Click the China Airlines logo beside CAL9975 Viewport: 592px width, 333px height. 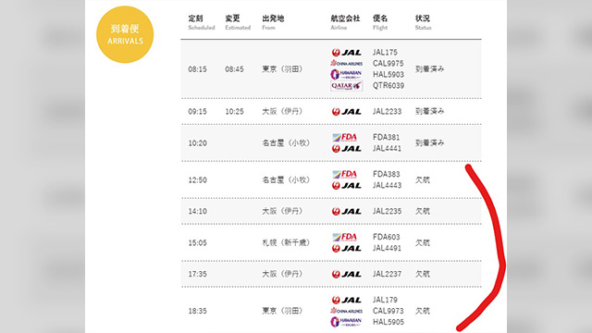click(347, 63)
